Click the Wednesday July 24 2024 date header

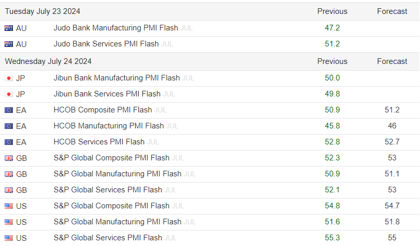click(49, 61)
